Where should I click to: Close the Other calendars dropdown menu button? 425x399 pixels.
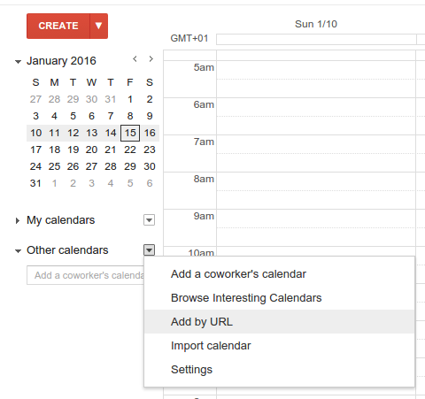(149, 250)
